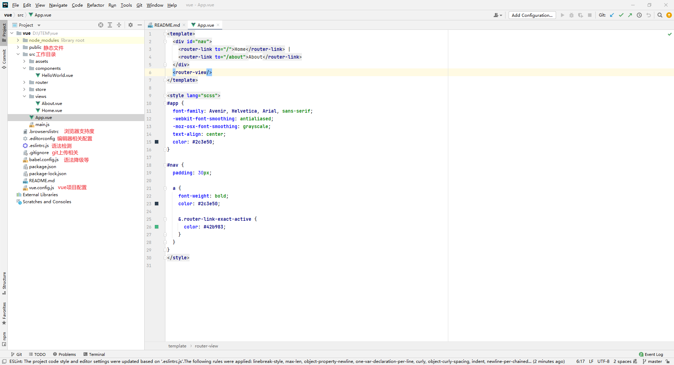674x365 pixels.
Task: Click the Locate/Select Opened File target icon
Action: tap(101, 25)
